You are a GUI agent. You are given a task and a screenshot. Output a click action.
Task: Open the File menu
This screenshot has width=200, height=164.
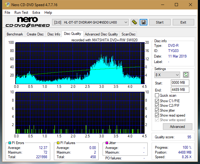[7, 13]
